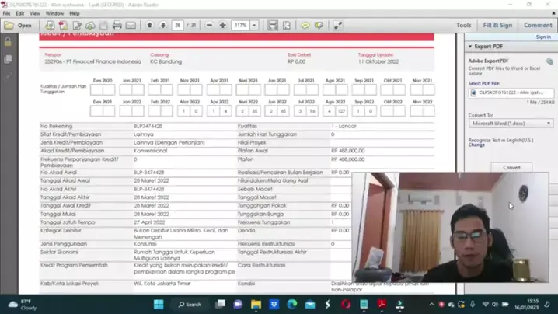Viewport: 558px width, 314px height.
Task: Click the email envelope toolbar icon
Action: pos(131,26)
